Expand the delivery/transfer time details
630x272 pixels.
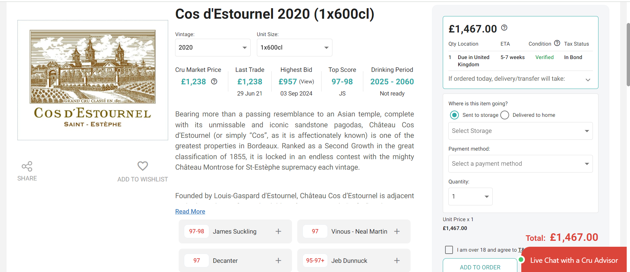[588, 79]
